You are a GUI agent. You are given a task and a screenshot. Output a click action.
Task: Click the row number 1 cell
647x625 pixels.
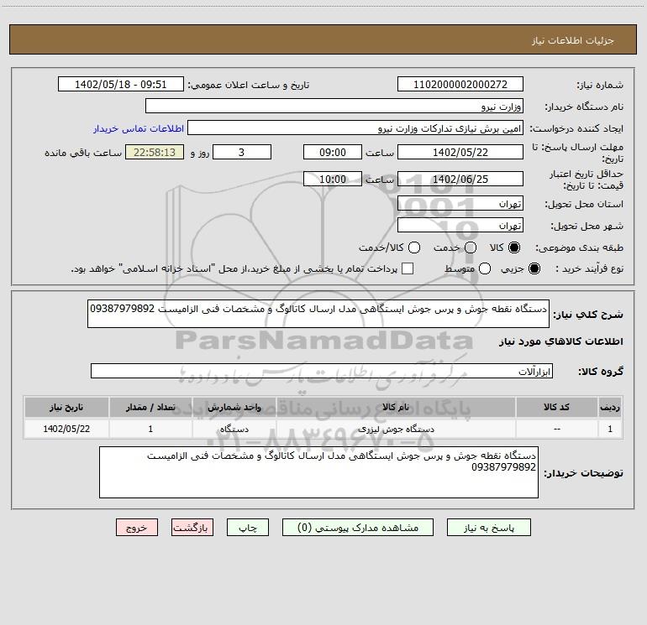[610, 429]
